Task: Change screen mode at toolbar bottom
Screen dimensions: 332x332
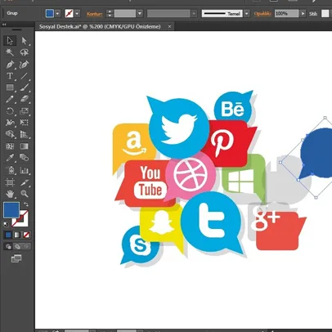Action: click(16, 258)
